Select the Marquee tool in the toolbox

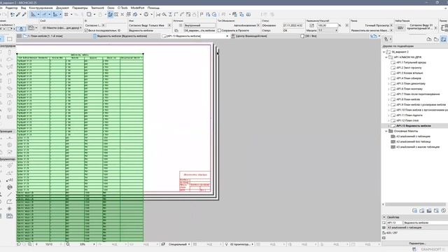pyautogui.click(x=10, y=39)
